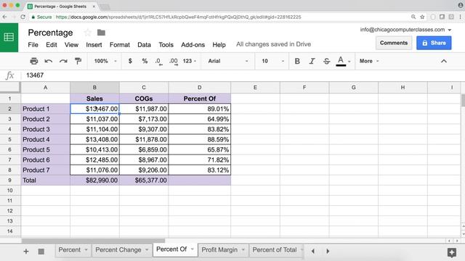The height and width of the screenshot is (261, 465).
Task: Click the Redo arrow icon
Action: coord(63,61)
